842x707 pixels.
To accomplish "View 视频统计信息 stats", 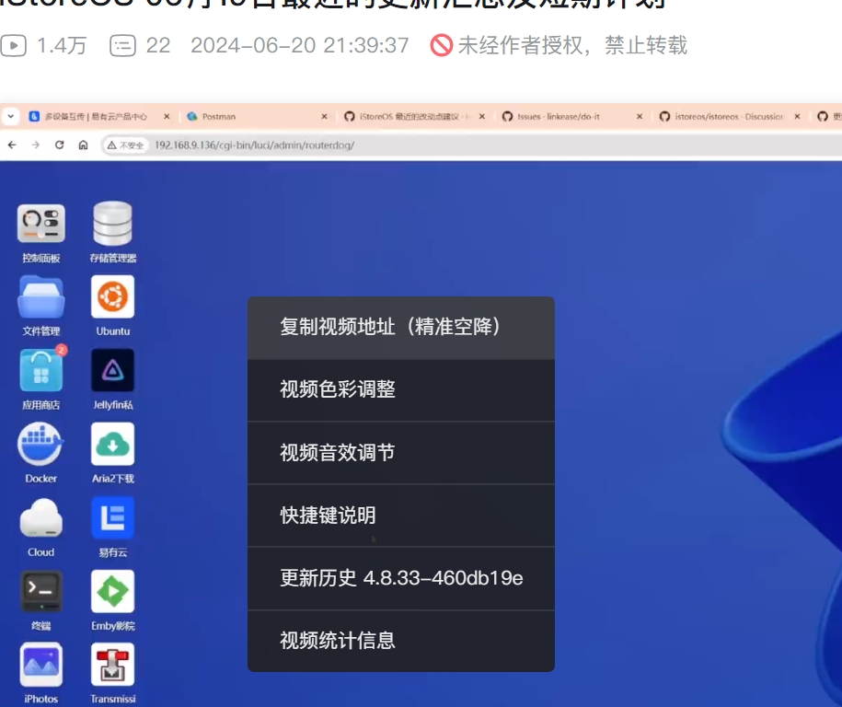I will click(x=401, y=640).
